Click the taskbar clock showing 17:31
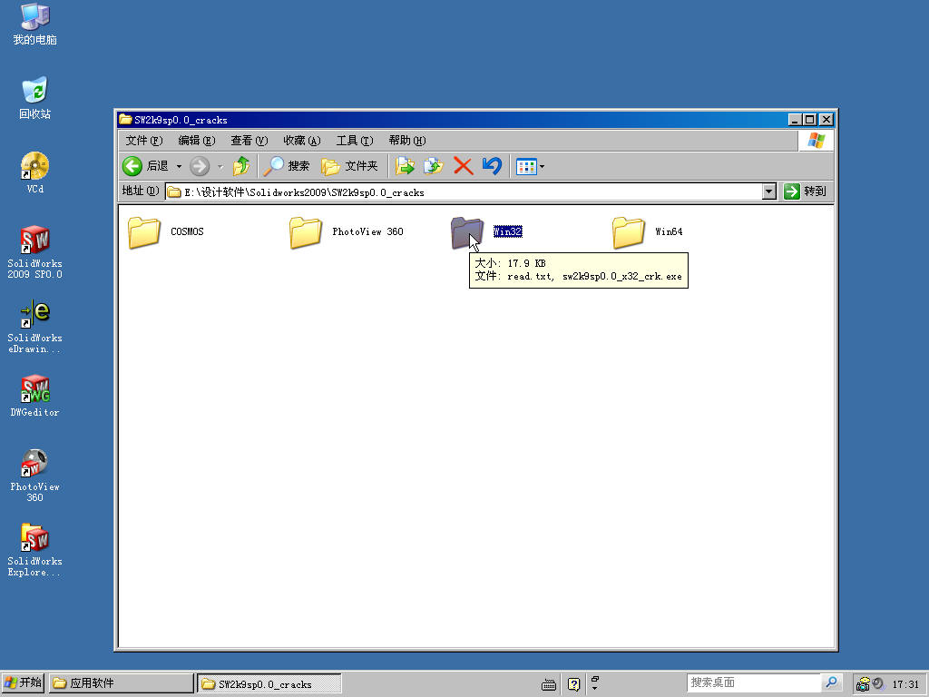 [x=905, y=684]
